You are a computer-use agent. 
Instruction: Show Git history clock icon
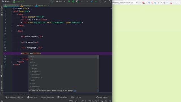[x=100, y=1]
